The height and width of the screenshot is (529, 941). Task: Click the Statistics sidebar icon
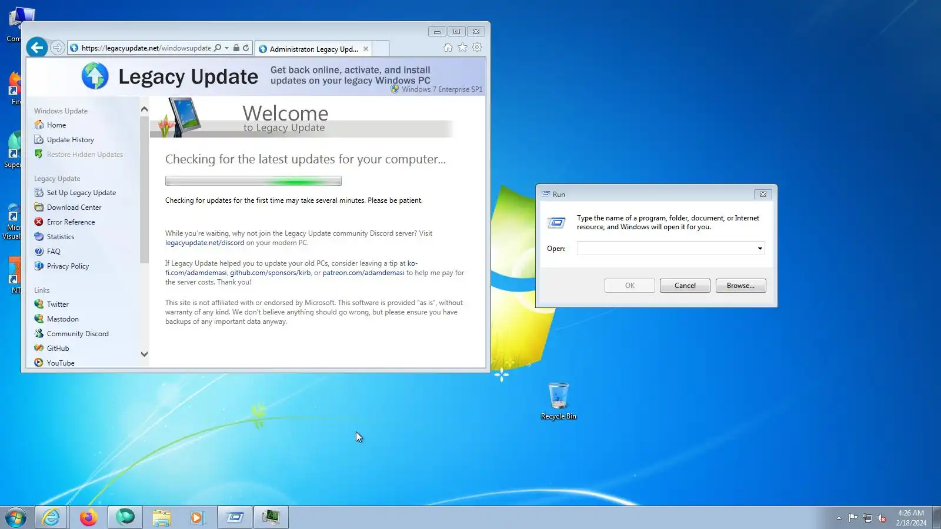[x=39, y=237]
